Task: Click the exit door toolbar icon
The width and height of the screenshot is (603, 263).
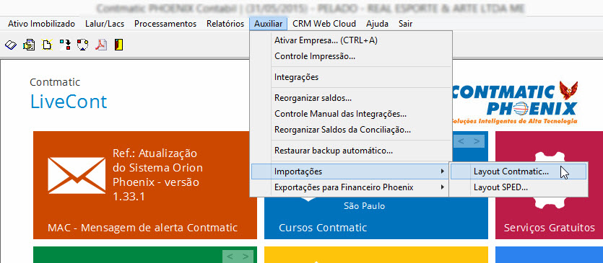Action: pos(119,45)
